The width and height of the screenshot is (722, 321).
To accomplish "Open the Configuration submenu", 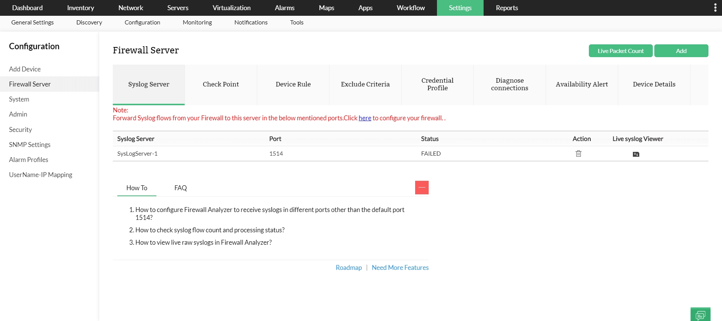I will (x=143, y=23).
